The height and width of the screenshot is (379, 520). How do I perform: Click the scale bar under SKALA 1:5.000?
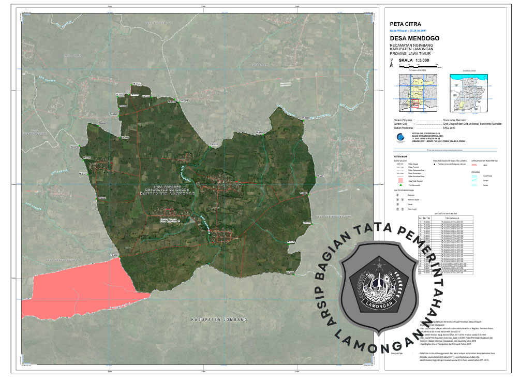[x=418, y=66]
